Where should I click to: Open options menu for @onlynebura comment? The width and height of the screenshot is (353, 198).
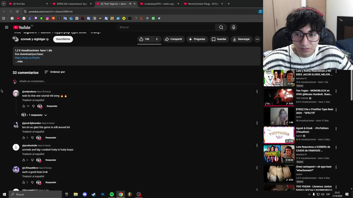pyautogui.click(x=257, y=92)
